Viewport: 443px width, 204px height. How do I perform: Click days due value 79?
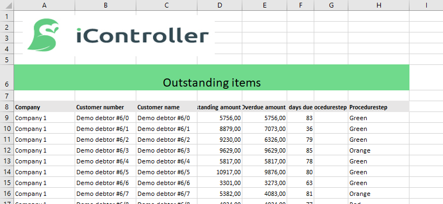[300, 139]
